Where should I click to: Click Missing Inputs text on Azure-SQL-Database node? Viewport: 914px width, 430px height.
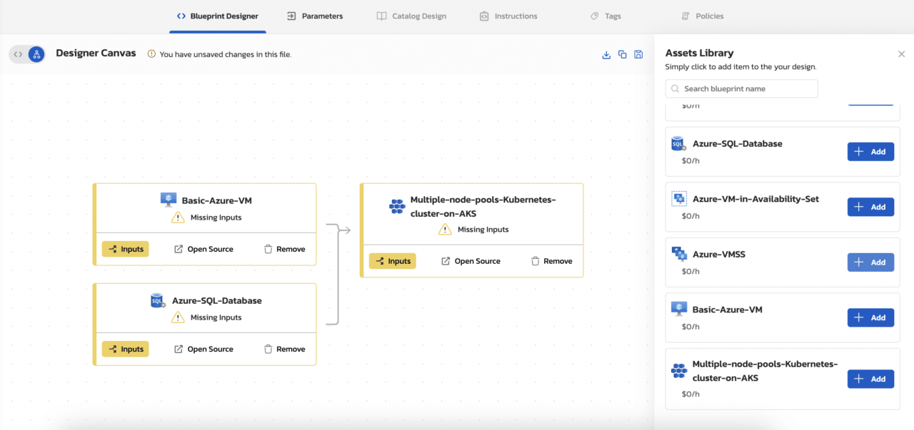click(216, 317)
